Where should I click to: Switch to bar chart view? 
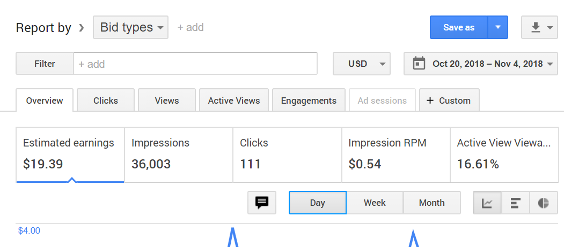pyautogui.click(x=516, y=203)
